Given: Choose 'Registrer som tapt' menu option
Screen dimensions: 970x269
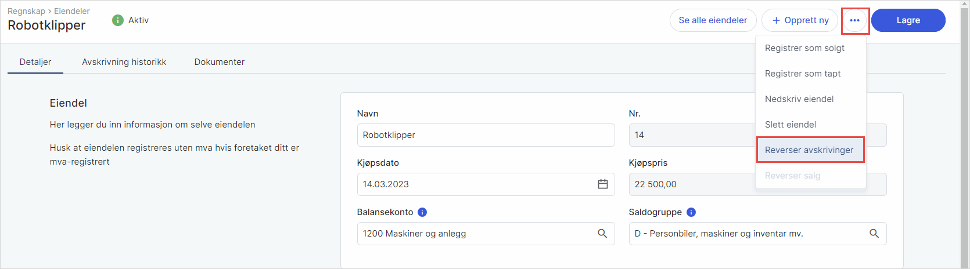Looking at the screenshot, I should (x=803, y=74).
